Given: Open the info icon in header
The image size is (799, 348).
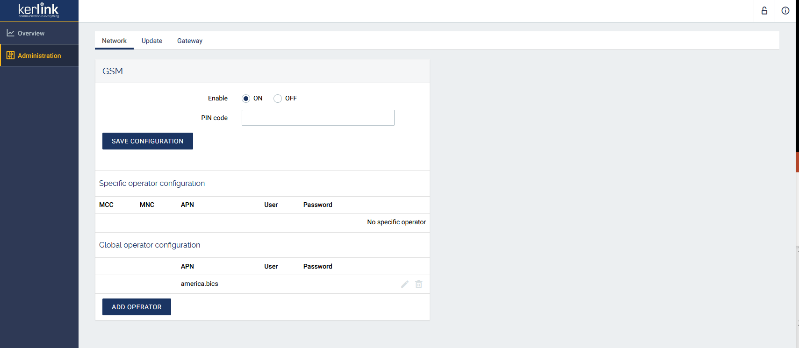Looking at the screenshot, I should coord(785,11).
